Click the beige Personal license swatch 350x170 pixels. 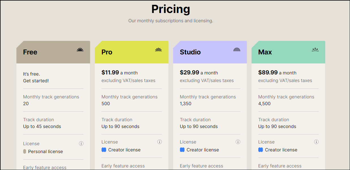pyautogui.click(x=25, y=151)
